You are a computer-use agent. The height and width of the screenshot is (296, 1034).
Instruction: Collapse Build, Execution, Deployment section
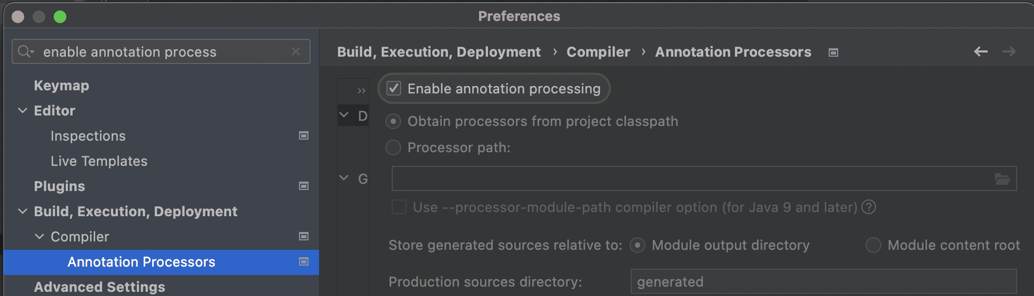23,212
